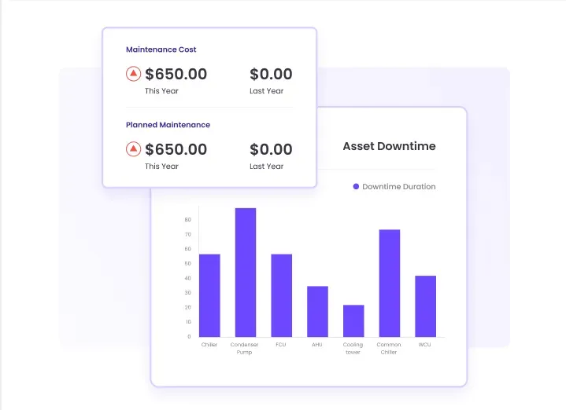The height and width of the screenshot is (410, 566).
Task: Click the Common Chiller x-axis label
Action: (x=389, y=348)
